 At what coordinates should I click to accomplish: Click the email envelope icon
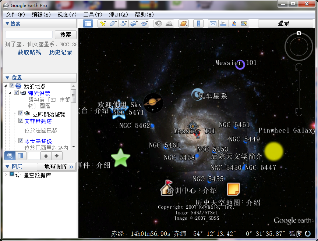(213, 24)
